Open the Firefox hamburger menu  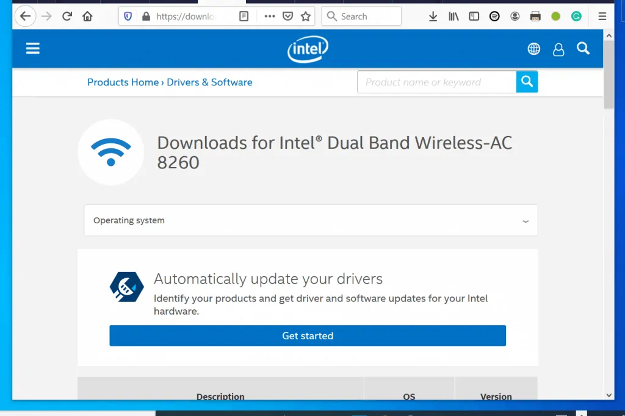[x=602, y=16]
